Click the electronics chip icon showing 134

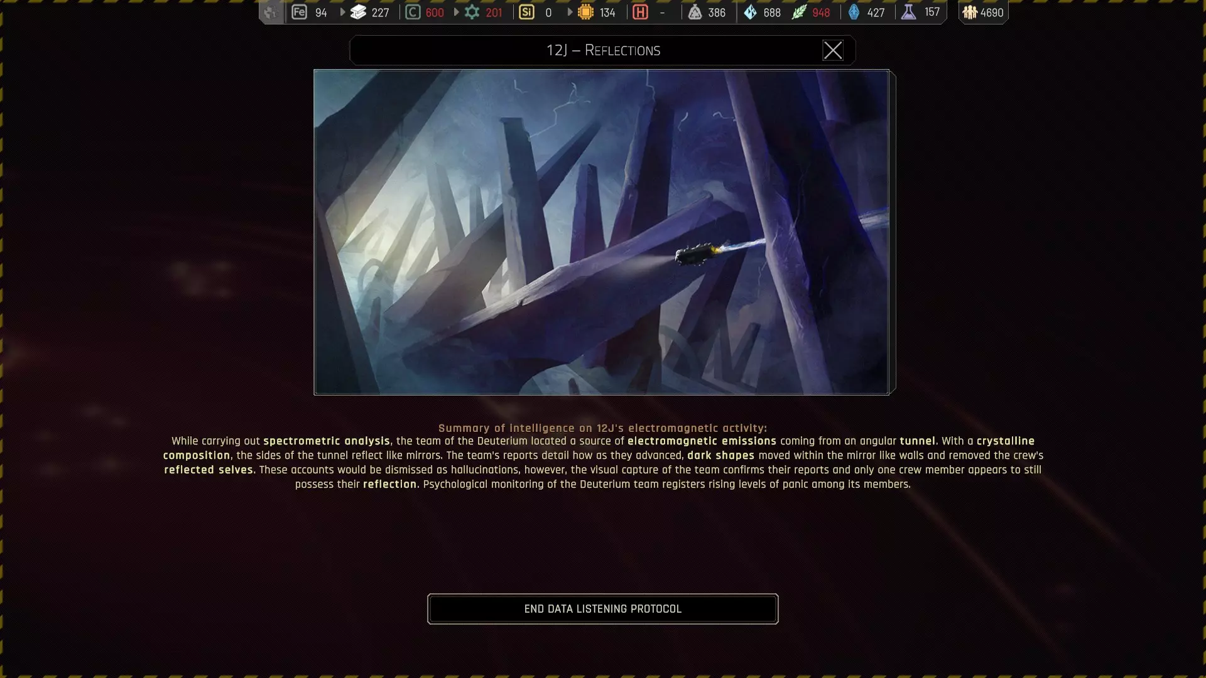(x=585, y=12)
